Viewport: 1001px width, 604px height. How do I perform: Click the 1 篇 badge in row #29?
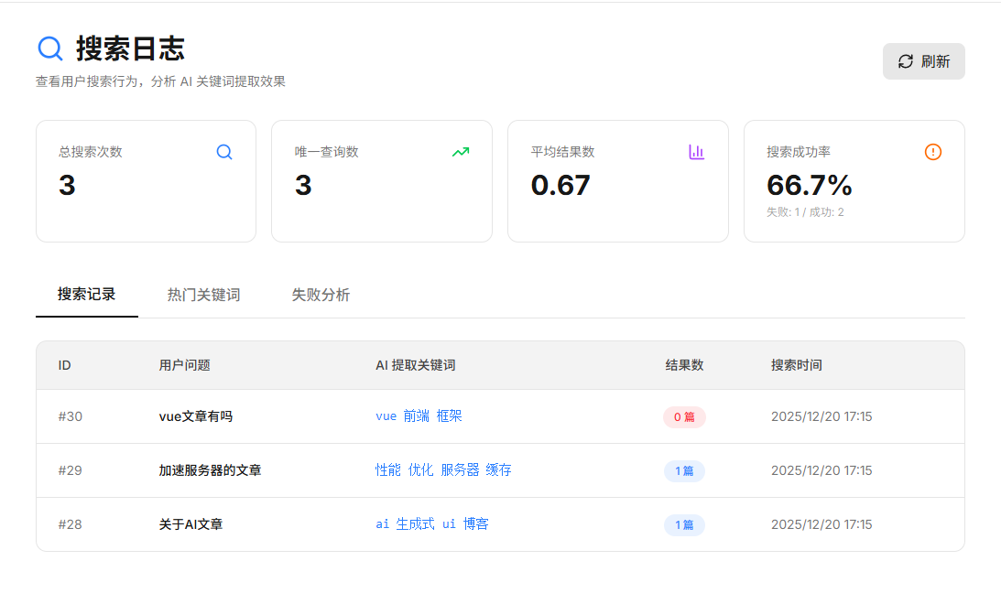pyautogui.click(x=684, y=471)
